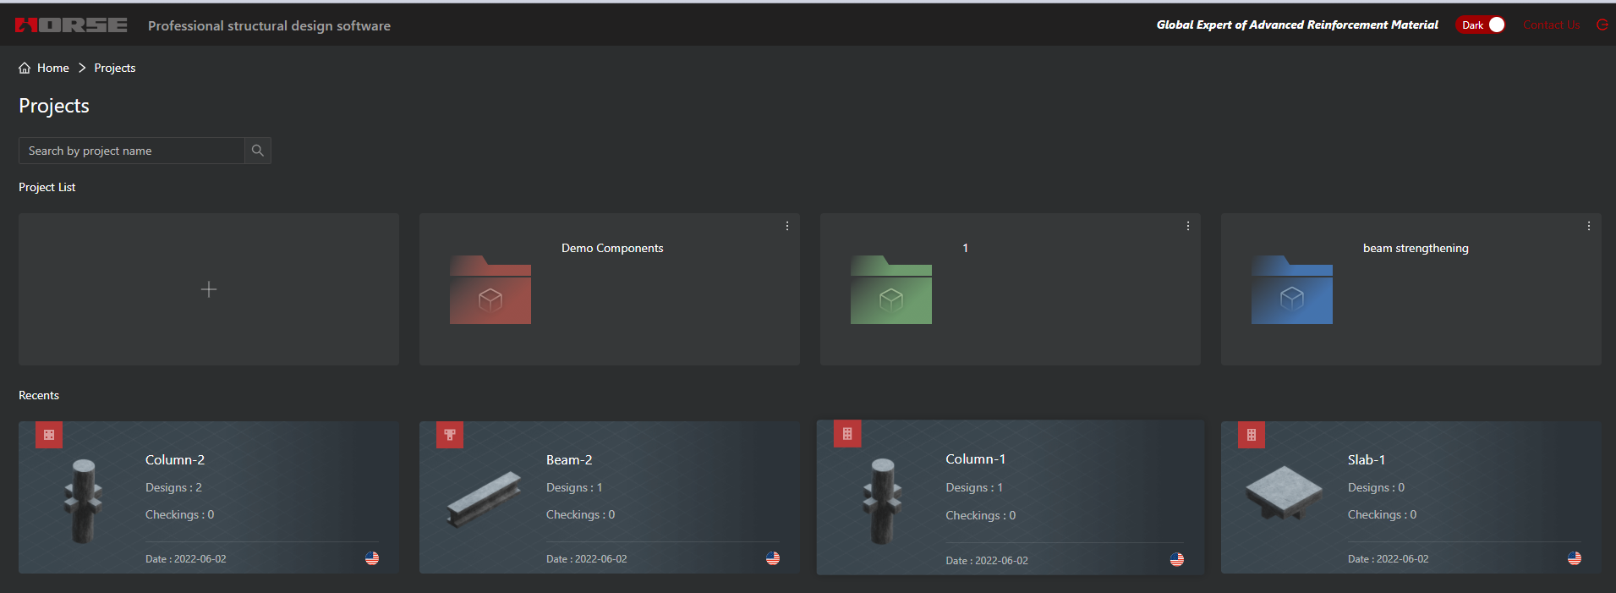The width and height of the screenshot is (1616, 593).
Task: Open the green folder named 1
Action: (891, 290)
